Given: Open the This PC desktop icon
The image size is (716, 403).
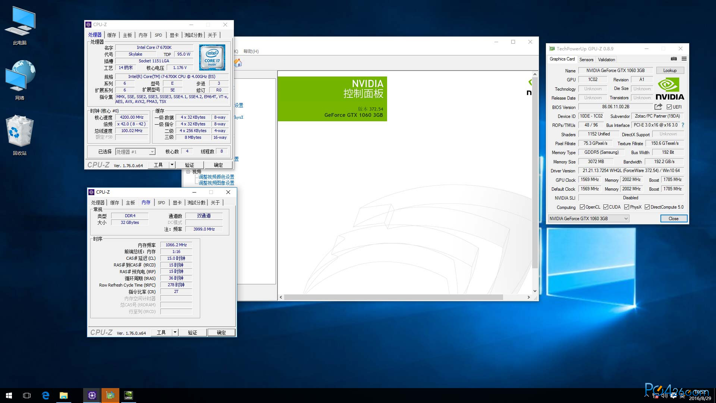Looking at the screenshot, I should point(20,26).
